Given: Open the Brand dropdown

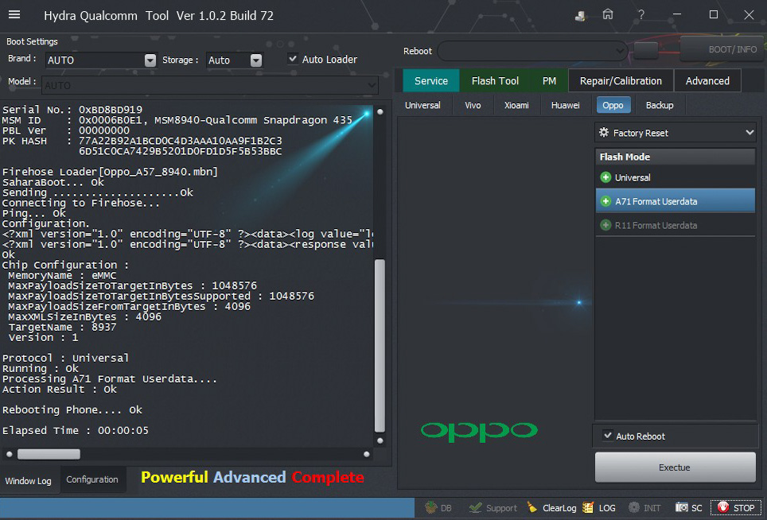Looking at the screenshot, I should click(150, 60).
